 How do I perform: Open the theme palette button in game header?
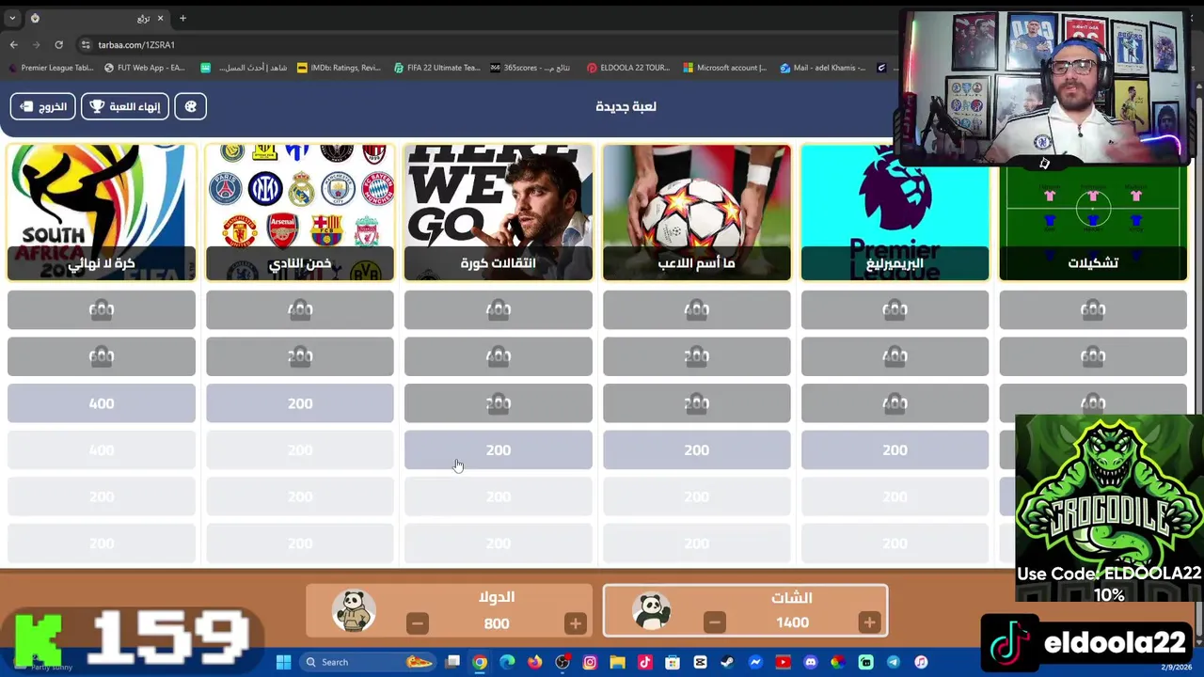(191, 106)
